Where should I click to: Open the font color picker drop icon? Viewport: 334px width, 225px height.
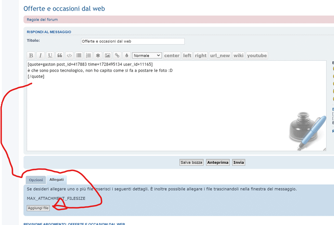pyautogui.click(x=126, y=55)
